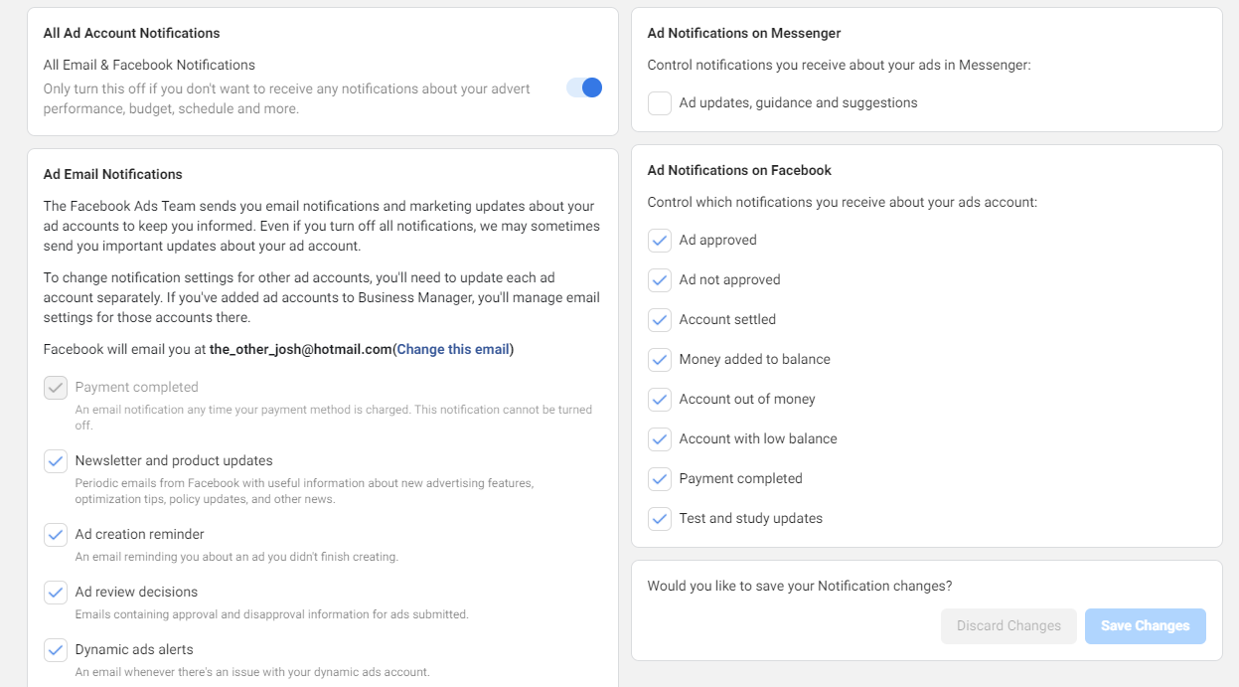
Task: Open the Change this email link
Action: pos(452,348)
